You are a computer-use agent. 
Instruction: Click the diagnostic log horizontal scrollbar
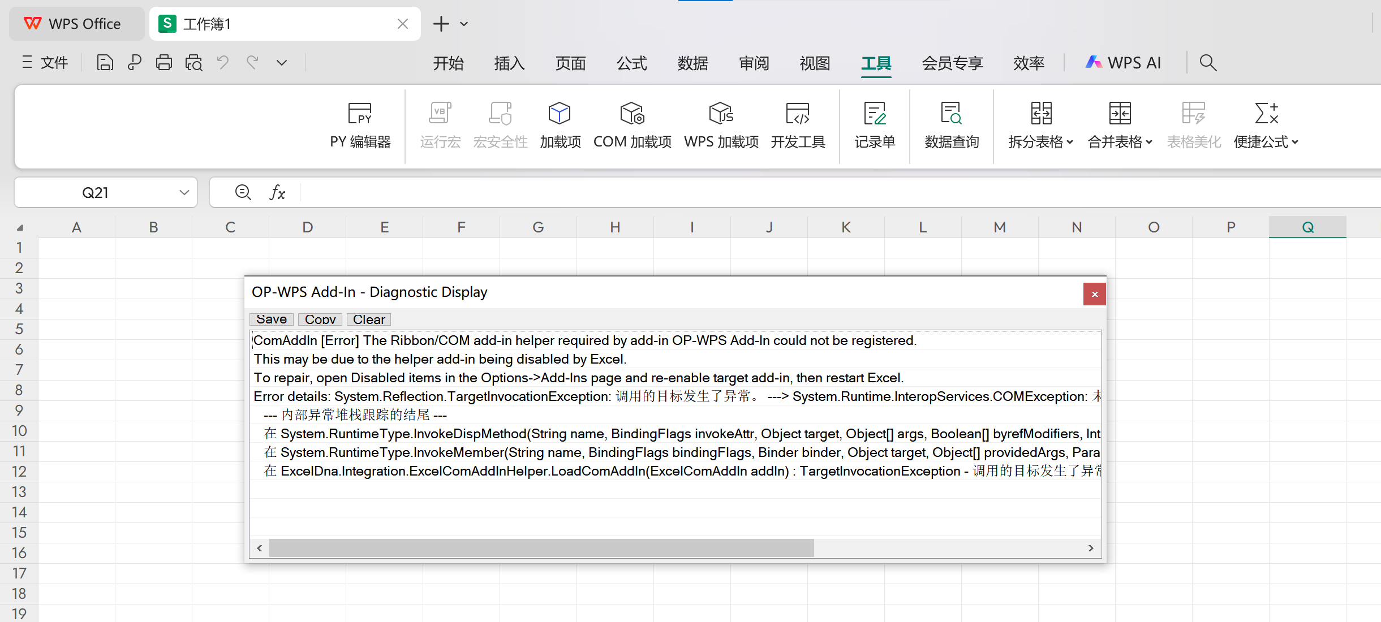click(x=541, y=547)
